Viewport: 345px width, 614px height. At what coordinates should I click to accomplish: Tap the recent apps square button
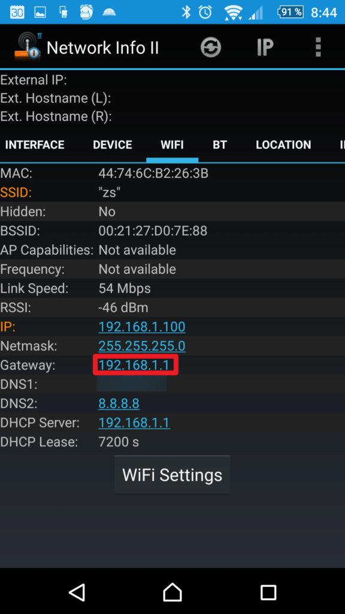268,592
